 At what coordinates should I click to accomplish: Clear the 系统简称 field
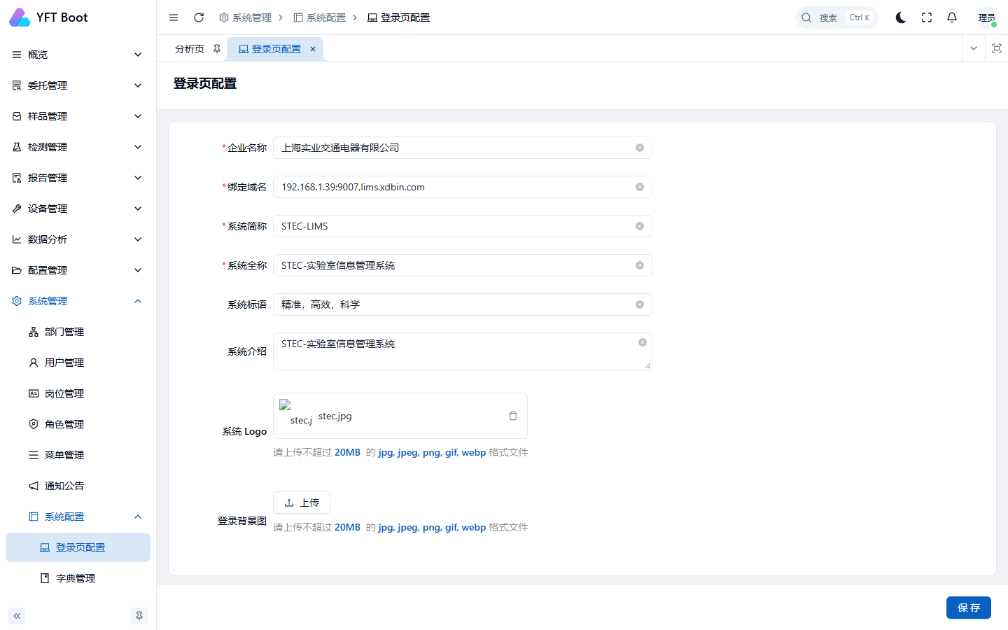click(640, 226)
